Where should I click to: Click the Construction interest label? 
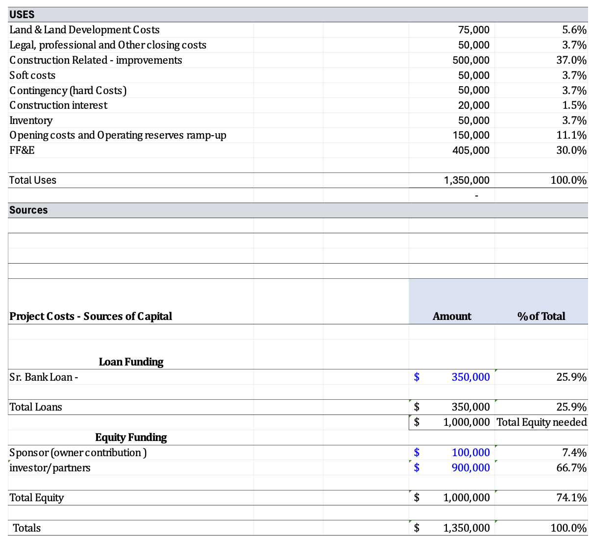(58, 105)
